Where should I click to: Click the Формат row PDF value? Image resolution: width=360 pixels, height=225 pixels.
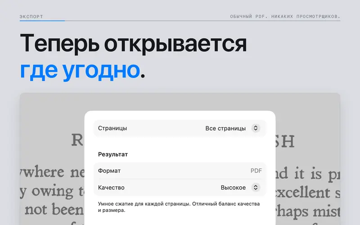point(256,171)
